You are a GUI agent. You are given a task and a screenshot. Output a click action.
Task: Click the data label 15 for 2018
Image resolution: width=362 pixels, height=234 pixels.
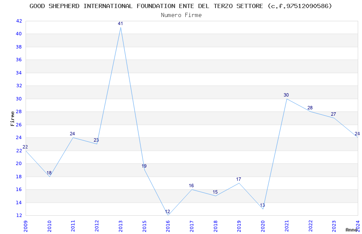pyautogui.click(x=215, y=192)
